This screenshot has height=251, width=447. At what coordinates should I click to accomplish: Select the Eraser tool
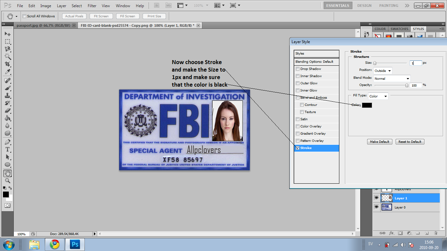point(7,110)
